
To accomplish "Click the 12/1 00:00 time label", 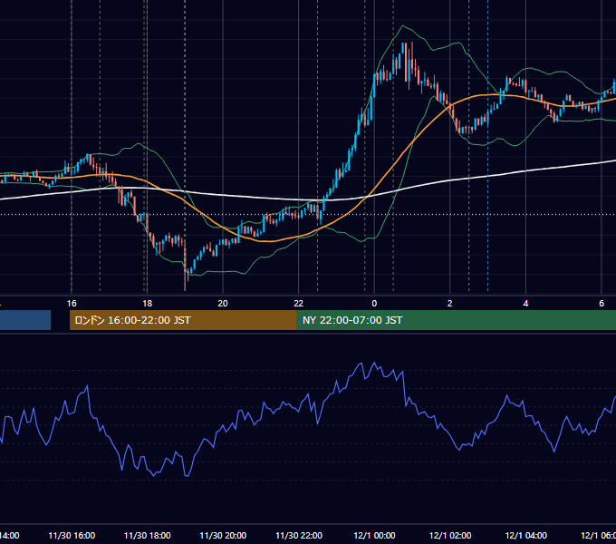I will tap(374, 535).
